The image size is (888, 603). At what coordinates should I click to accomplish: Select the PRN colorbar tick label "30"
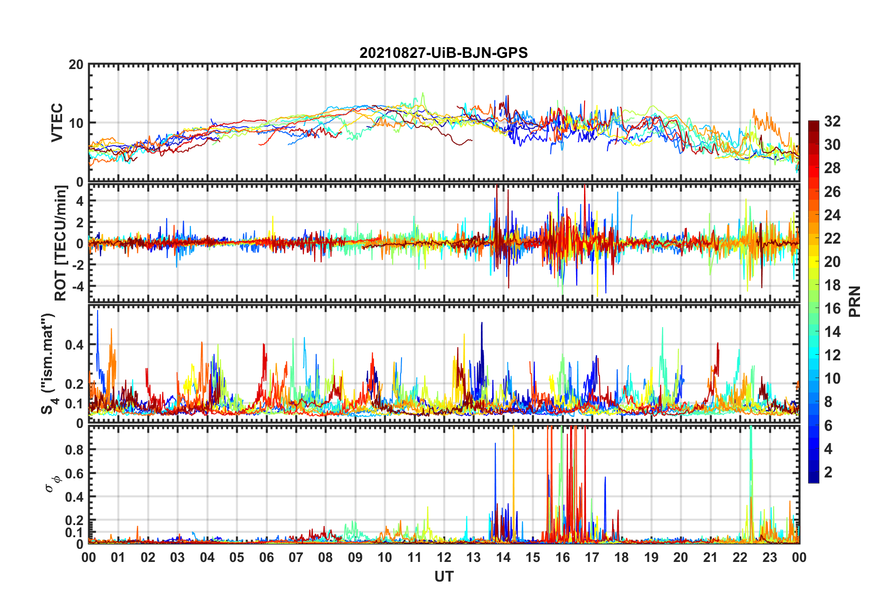tap(832, 145)
